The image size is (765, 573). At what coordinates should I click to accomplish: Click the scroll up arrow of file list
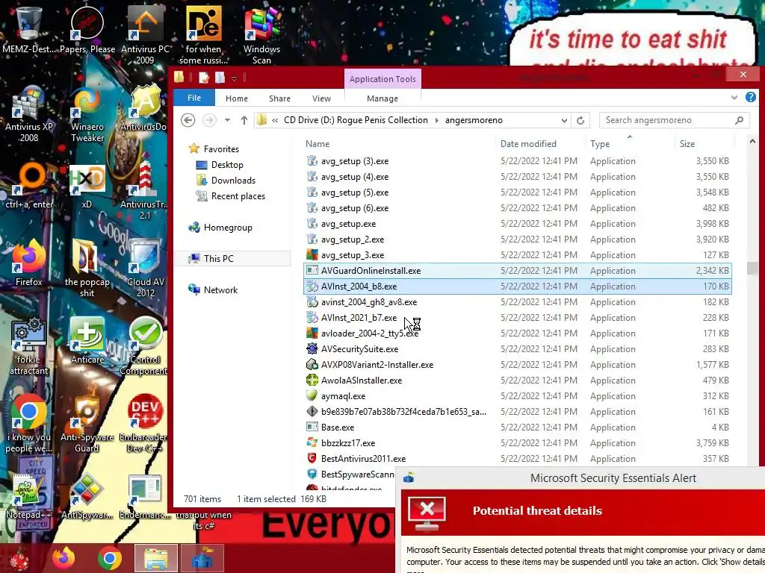(752, 141)
